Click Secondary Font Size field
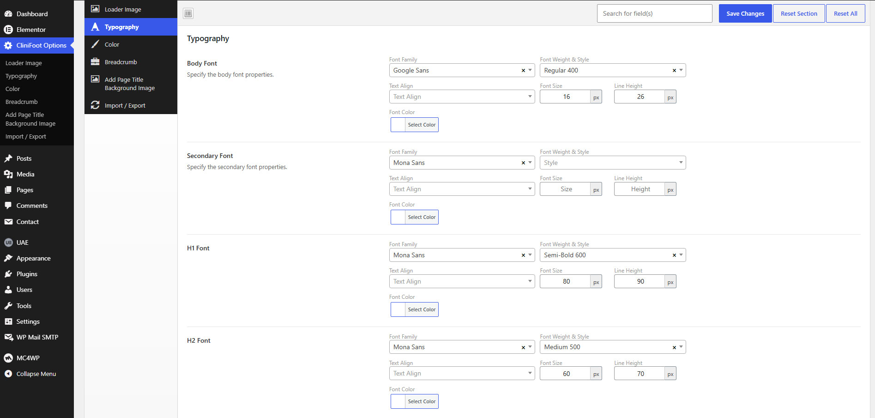This screenshot has width=875, height=418. point(566,189)
